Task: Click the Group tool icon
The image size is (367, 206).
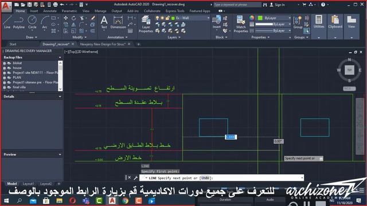Action: (298, 22)
